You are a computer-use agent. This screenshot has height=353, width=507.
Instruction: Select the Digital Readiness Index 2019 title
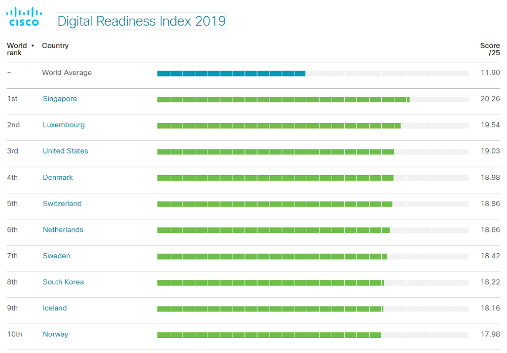tap(141, 21)
